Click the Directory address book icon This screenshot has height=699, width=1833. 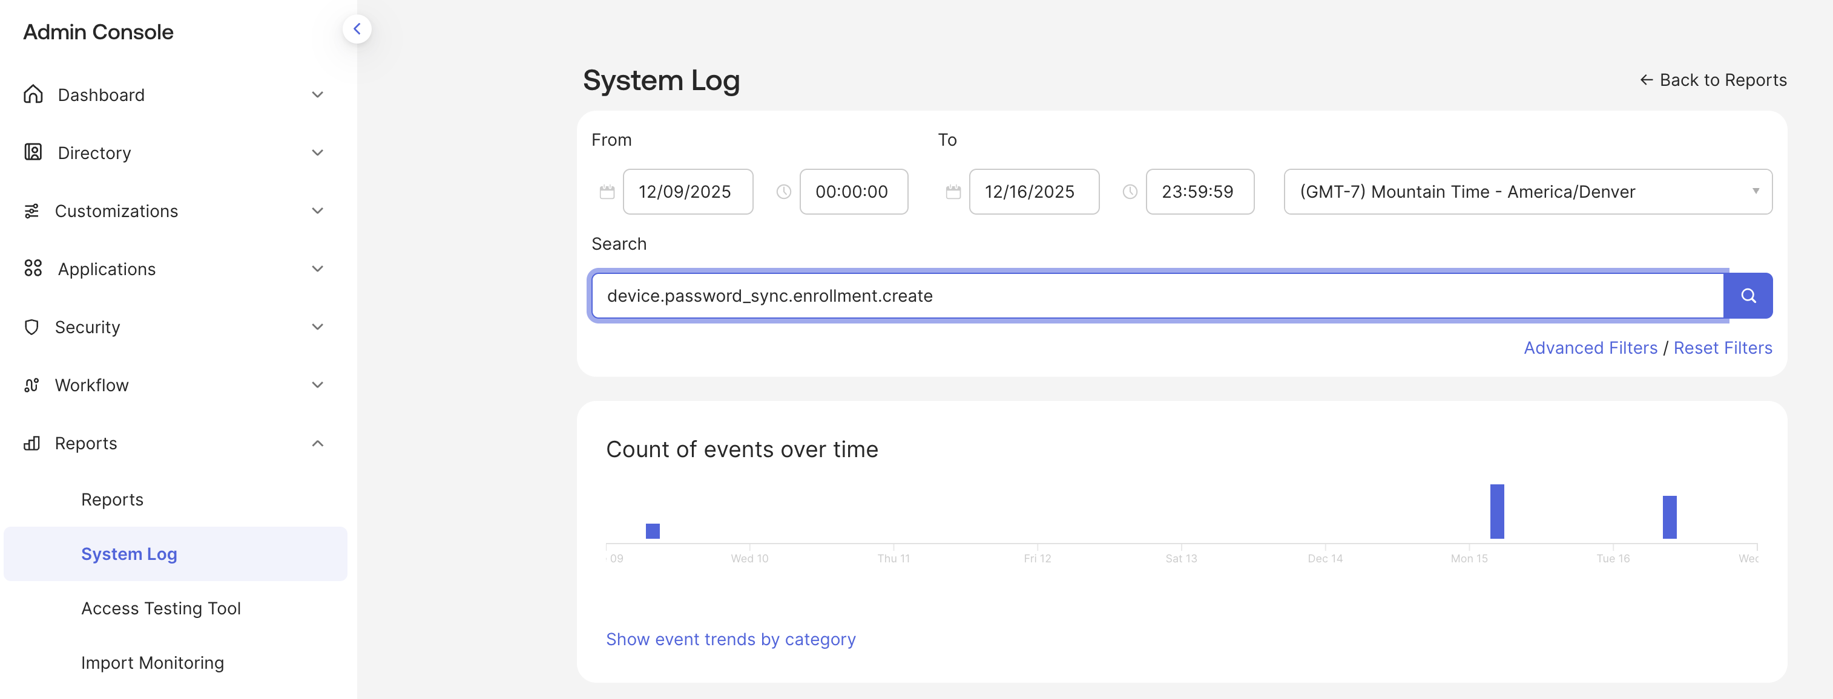point(33,152)
